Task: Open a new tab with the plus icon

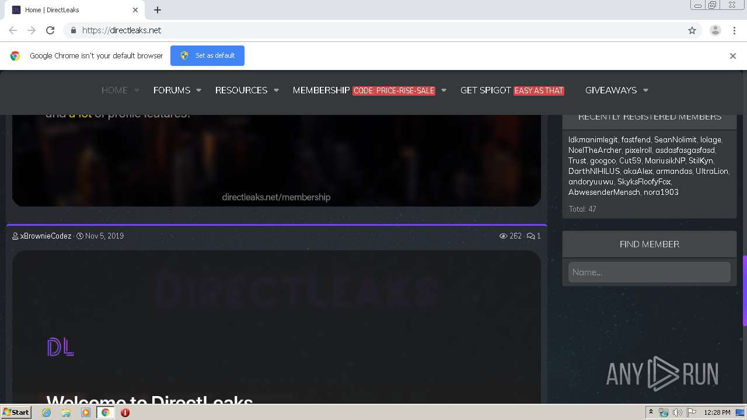Action: tap(158, 10)
